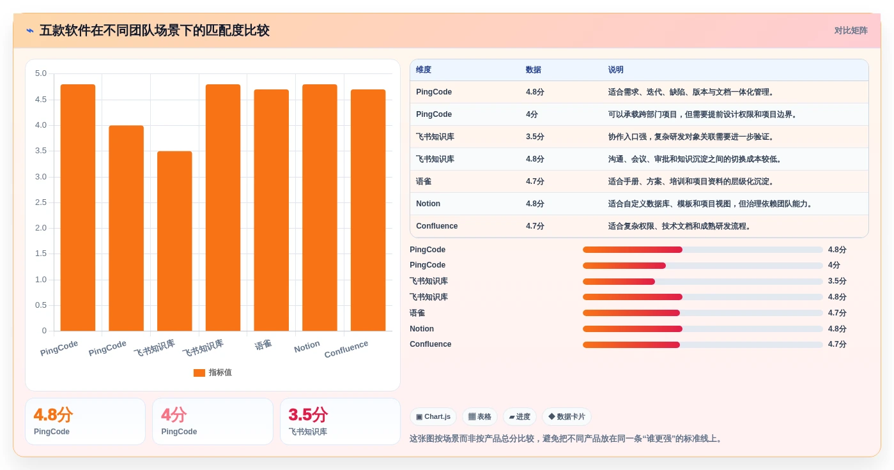Click the Notion bar in chart
Image resolution: width=894 pixels, height=470 pixels.
tap(320, 208)
